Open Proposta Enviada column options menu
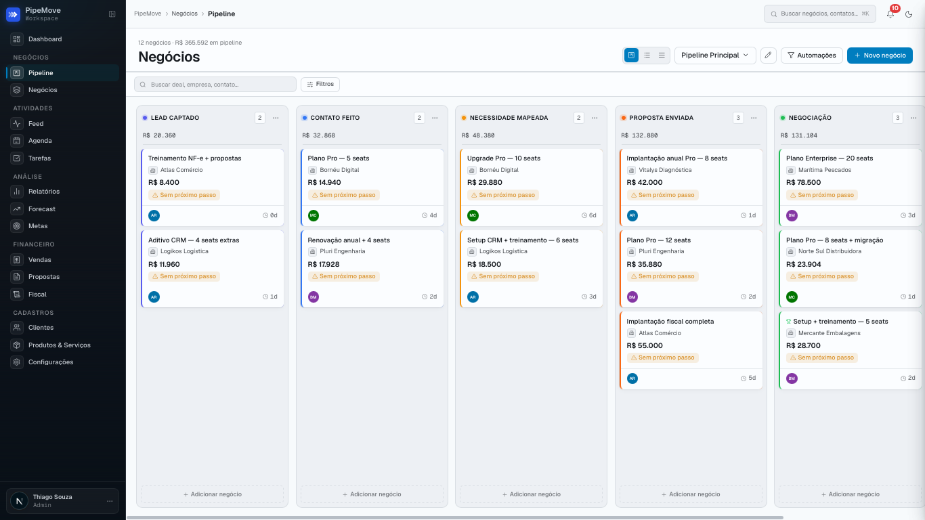This screenshot has width=925, height=520. point(754,118)
